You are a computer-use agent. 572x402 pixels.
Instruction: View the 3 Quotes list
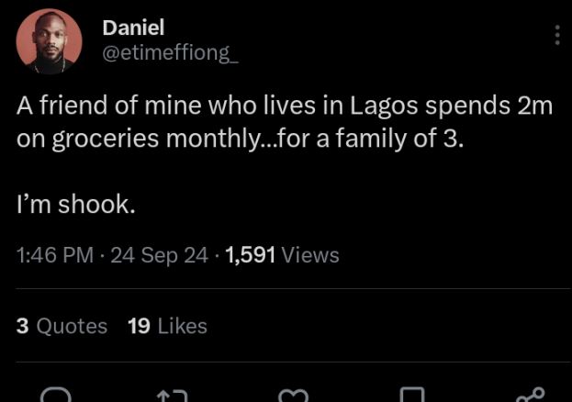click(x=62, y=326)
